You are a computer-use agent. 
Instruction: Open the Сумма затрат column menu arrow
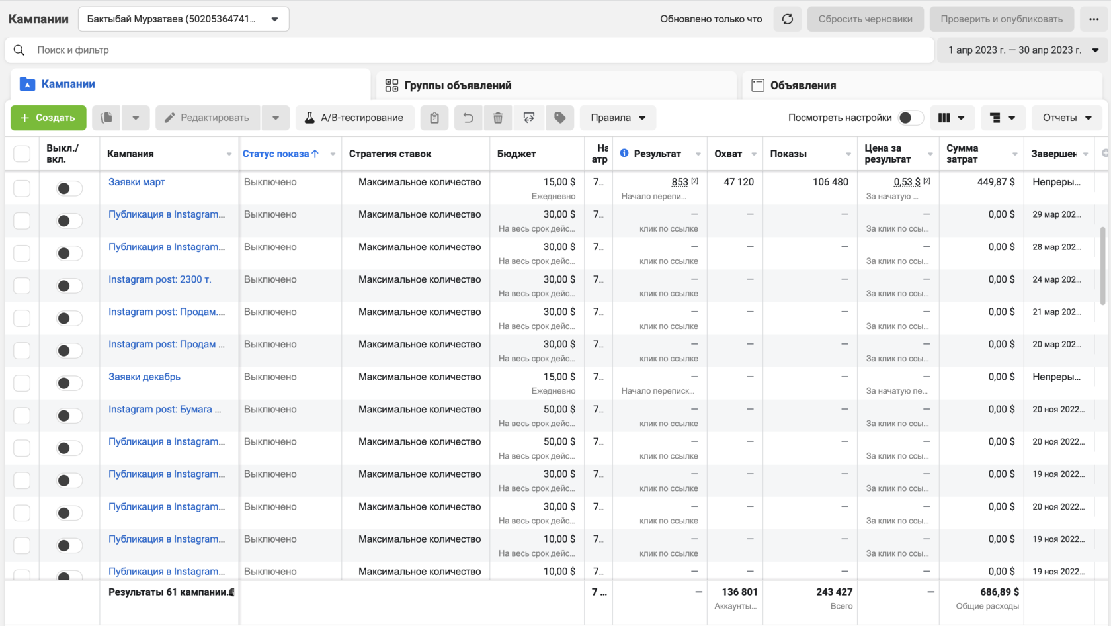point(1014,154)
